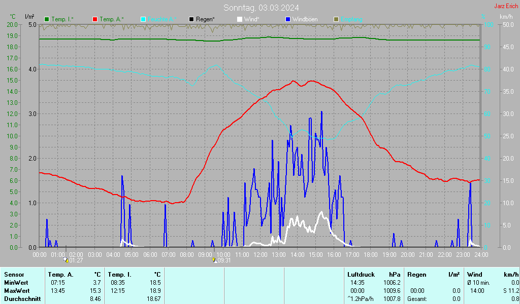Select the 'Wind*' legend label
Screen dimensions: 520x304
click(x=252, y=20)
